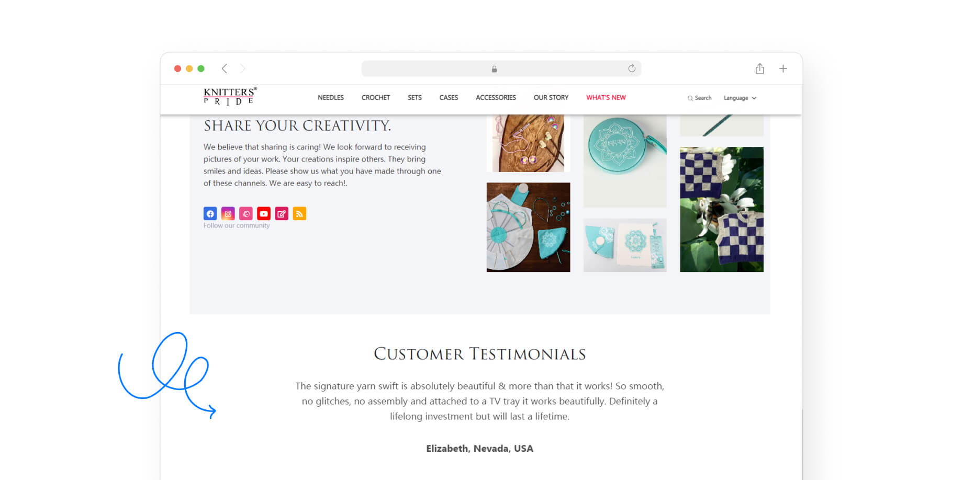
Task: Click the blog pencil-edit icon
Action: (x=282, y=213)
